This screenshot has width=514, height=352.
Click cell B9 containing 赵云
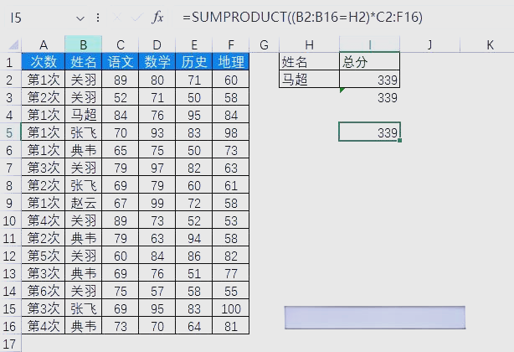click(x=83, y=203)
